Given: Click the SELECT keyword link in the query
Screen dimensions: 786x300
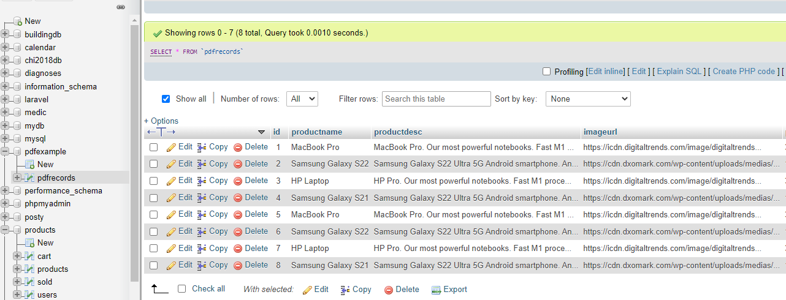Looking at the screenshot, I should 161,52.
